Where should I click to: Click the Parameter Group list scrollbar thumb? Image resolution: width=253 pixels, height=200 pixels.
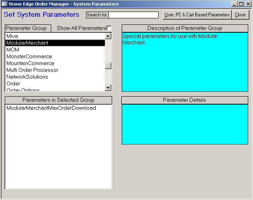(108, 65)
